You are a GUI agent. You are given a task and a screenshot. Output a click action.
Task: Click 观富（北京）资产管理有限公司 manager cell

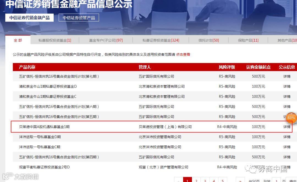point(163,167)
